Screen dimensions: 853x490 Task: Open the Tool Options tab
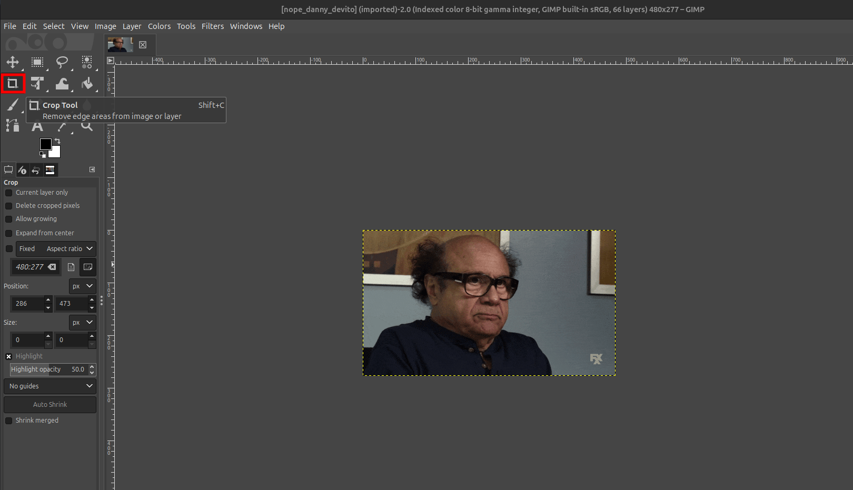point(8,169)
